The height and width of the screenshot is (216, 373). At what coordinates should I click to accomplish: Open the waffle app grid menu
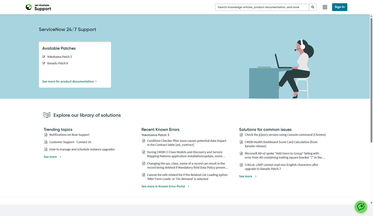[x=325, y=7]
